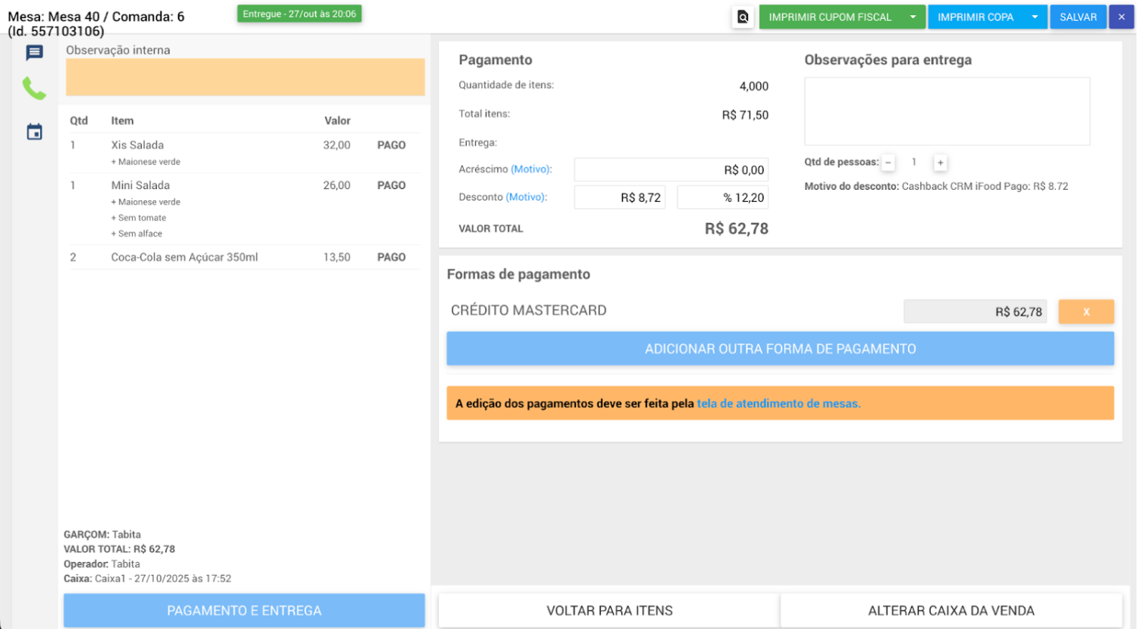Expand Imprimir Copa dropdown arrow
Image resolution: width=1141 pixels, height=629 pixels.
(x=1035, y=17)
